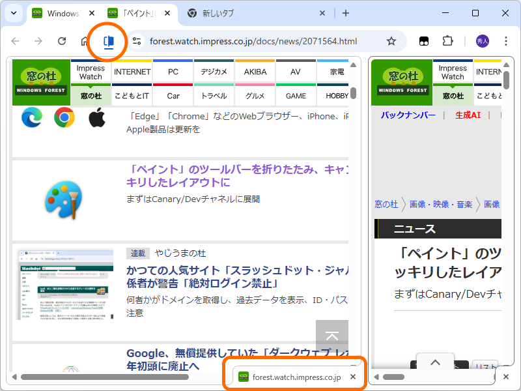Viewport: 521px width, 391px height.
Task: Bookmark the page via the star icon
Action: (391, 40)
